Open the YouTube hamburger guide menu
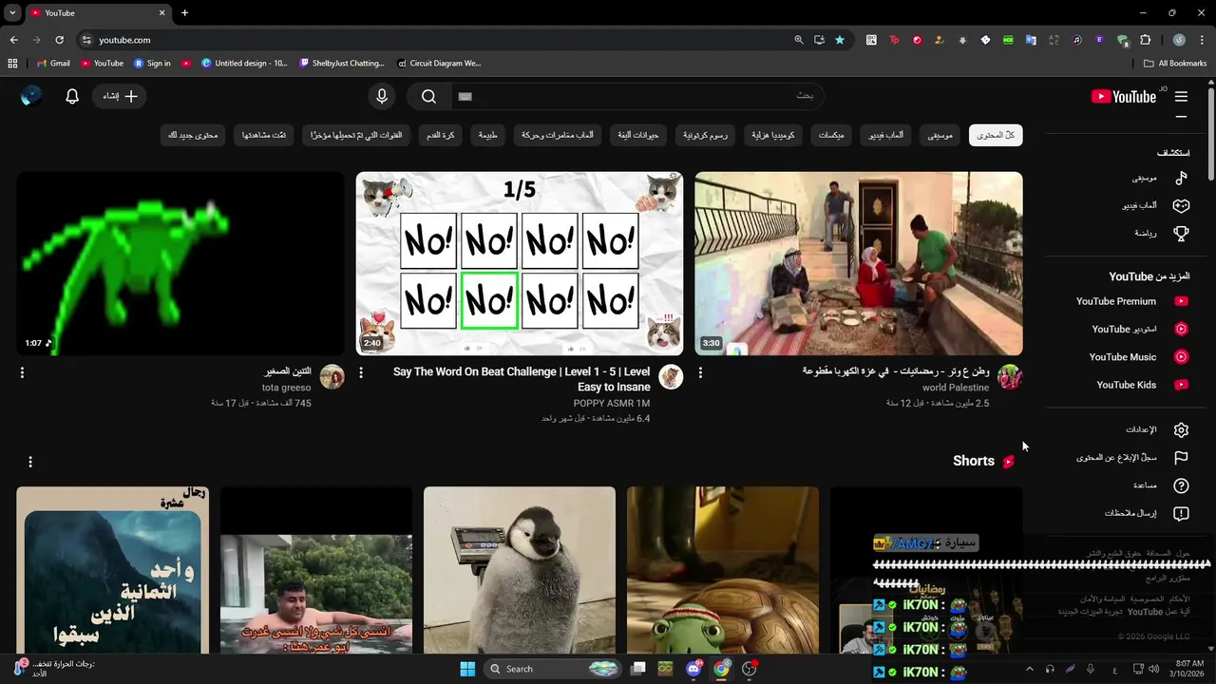This screenshot has height=684, width=1216. (1181, 96)
